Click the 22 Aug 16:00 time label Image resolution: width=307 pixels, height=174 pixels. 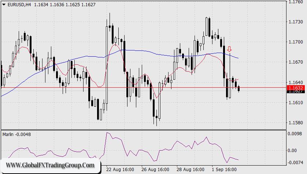coord(119,170)
